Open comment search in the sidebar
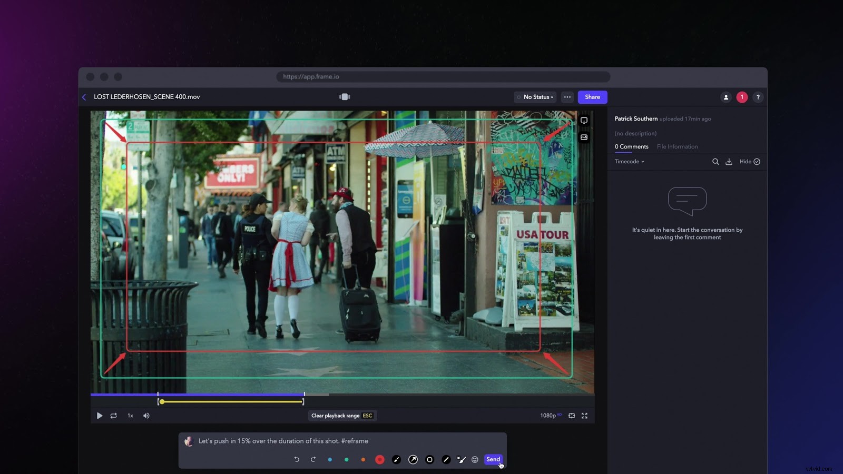This screenshot has width=843, height=474. (x=715, y=162)
